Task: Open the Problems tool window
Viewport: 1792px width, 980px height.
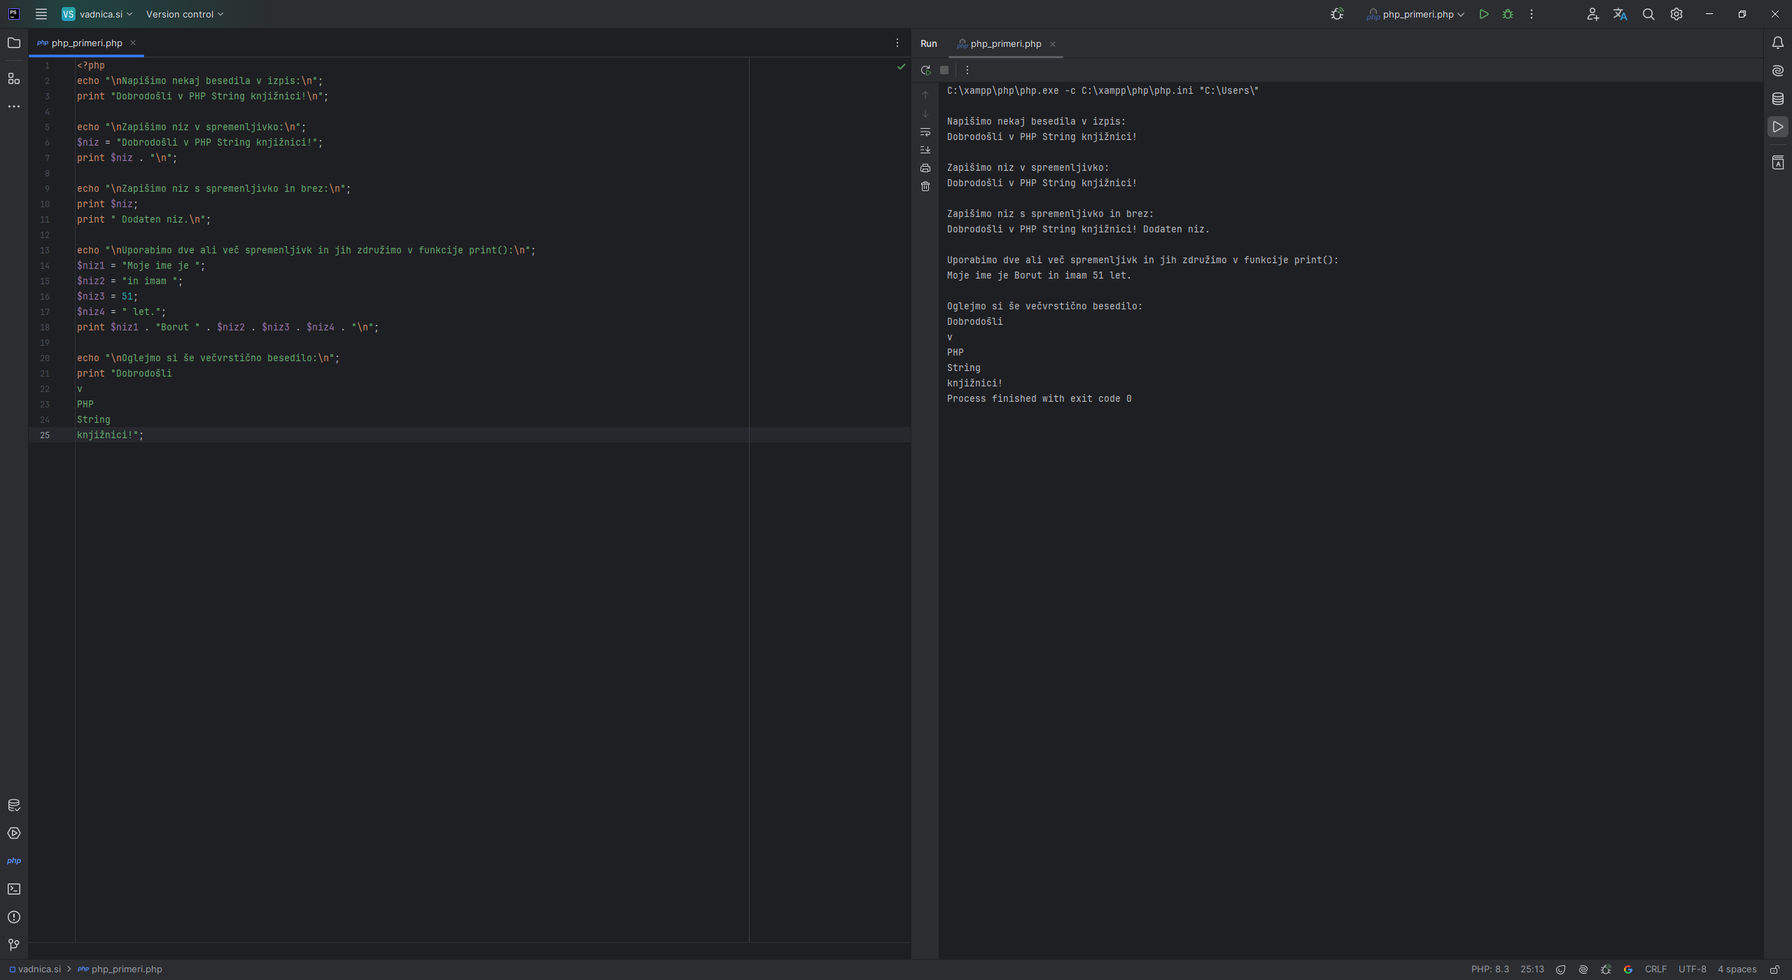Action: (14, 917)
